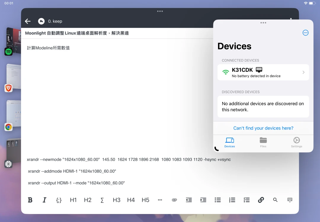
Task: Open K31CDK connected device details
Action: click(x=263, y=72)
